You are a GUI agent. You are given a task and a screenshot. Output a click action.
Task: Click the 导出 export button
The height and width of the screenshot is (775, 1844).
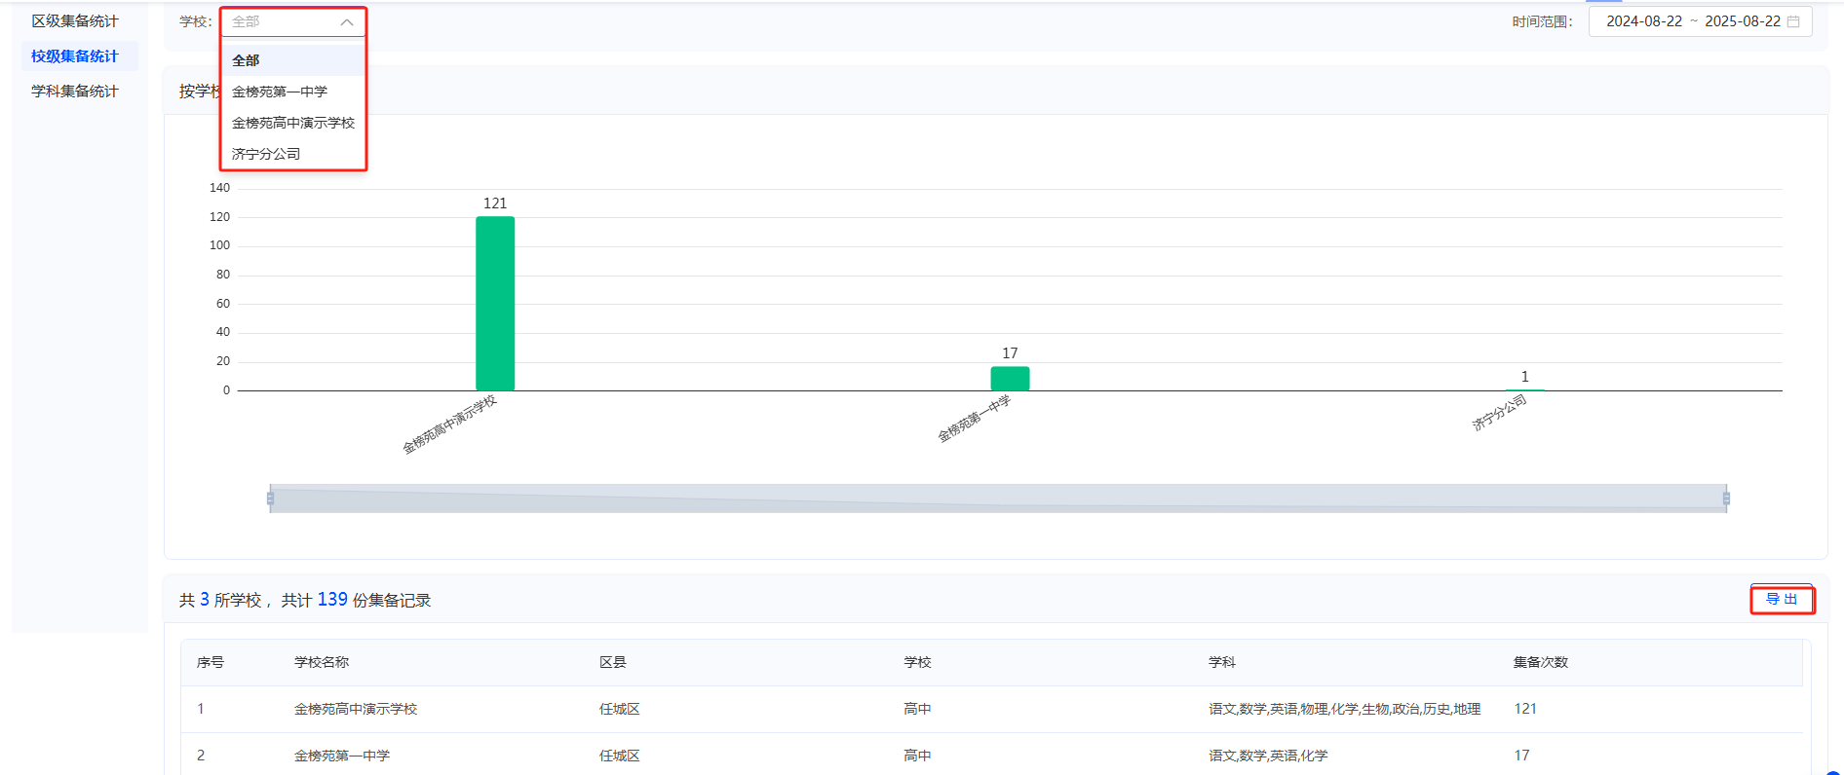pyautogui.click(x=1782, y=599)
